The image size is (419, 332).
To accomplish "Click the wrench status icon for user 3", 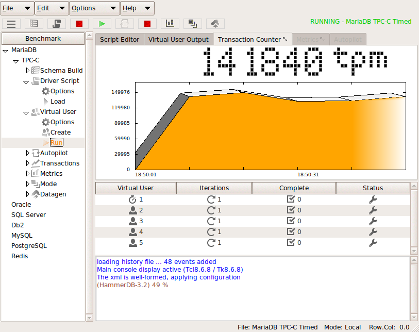I will point(373,221).
